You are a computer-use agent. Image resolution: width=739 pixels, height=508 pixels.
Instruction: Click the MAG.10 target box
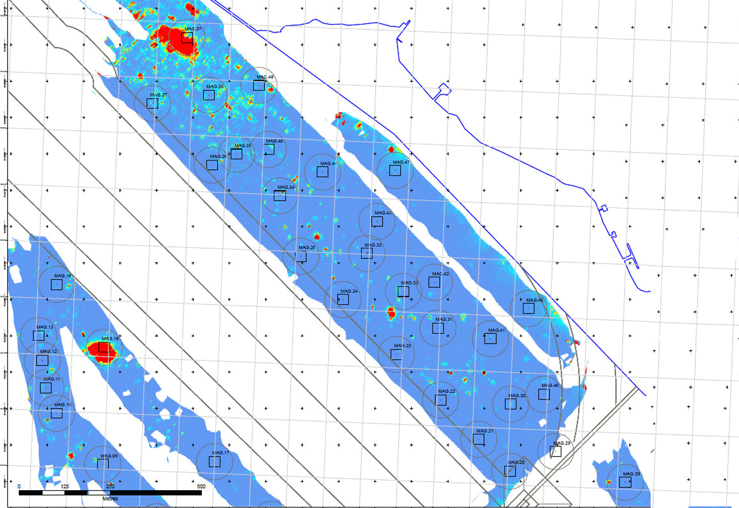coord(57,413)
